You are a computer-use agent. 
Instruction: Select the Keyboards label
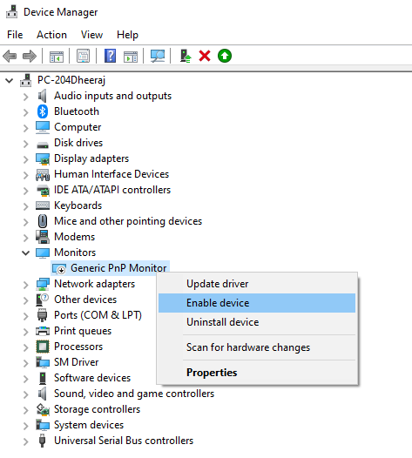point(78,205)
